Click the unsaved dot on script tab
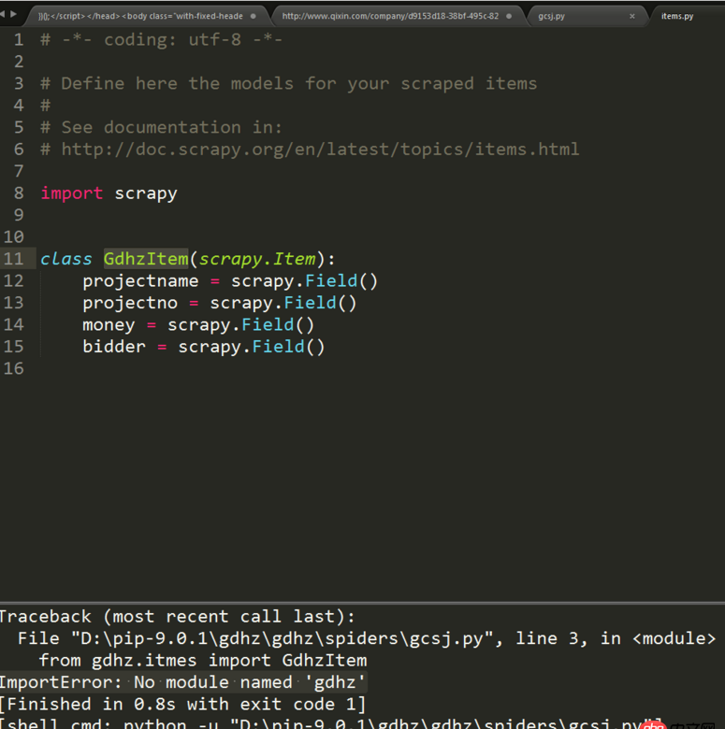Screen dimensions: 725x729 (x=254, y=16)
